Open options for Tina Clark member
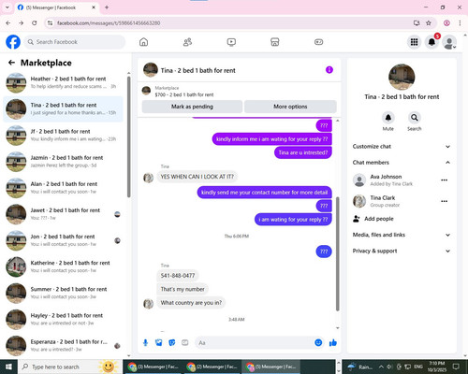This screenshot has height=374, width=468. pyautogui.click(x=445, y=201)
